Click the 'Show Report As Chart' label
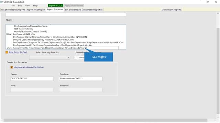The height and width of the screenshot is (123, 220). click(x=18, y=52)
